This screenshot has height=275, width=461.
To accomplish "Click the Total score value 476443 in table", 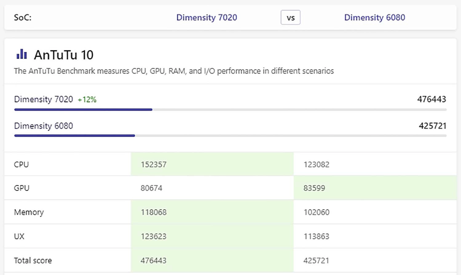I will 154,261.
